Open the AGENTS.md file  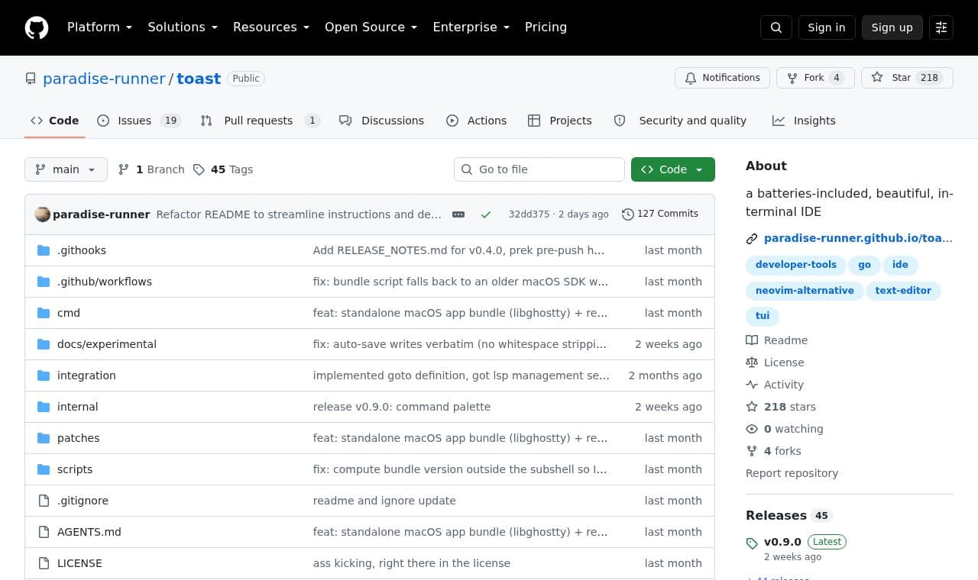click(x=89, y=532)
